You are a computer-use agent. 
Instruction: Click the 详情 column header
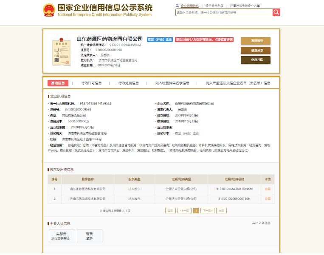coord(268,179)
